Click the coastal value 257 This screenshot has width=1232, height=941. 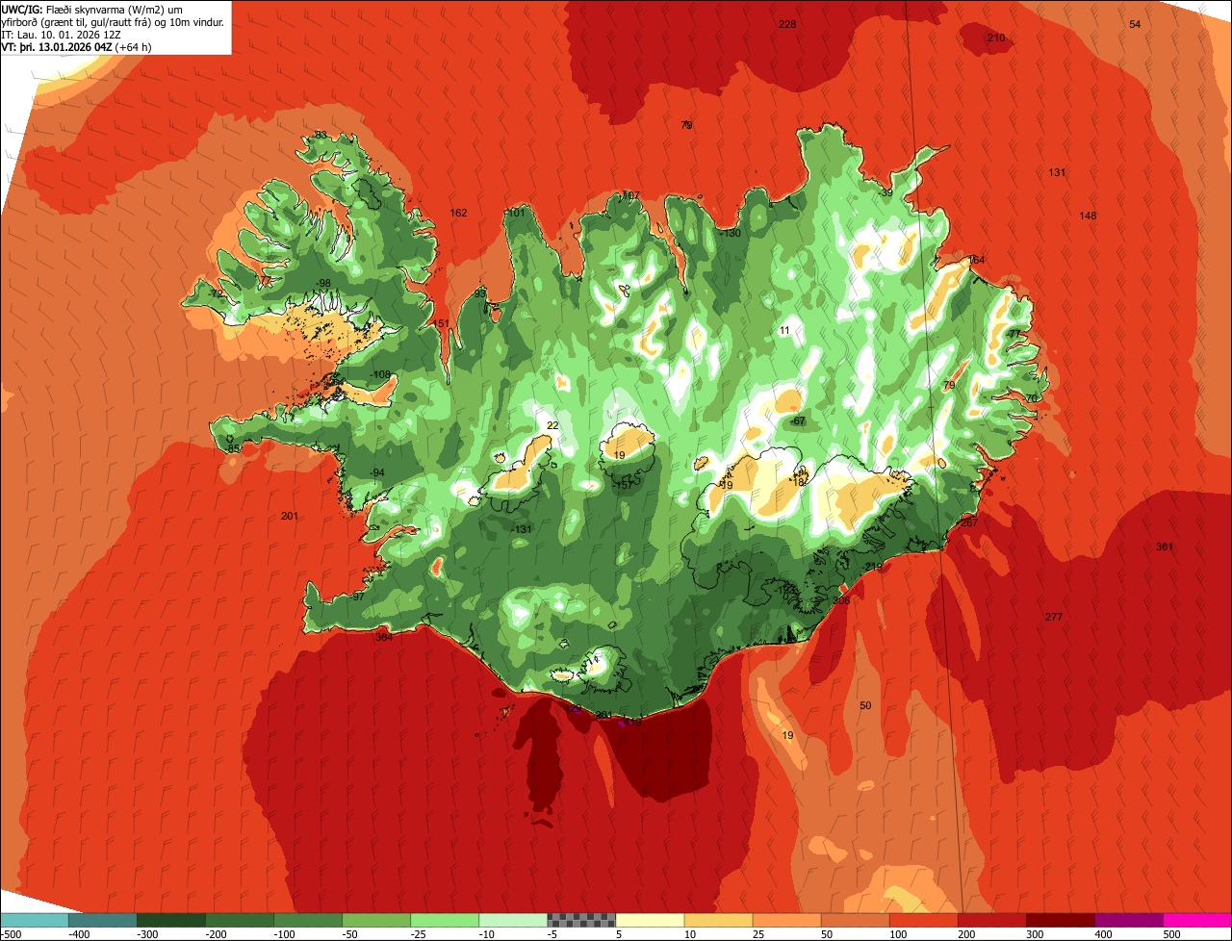pyautogui.click(x=969, y=522)
